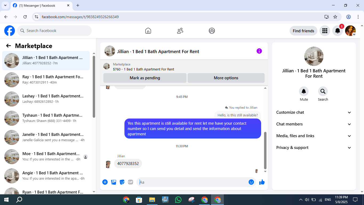Switch to the Messenger | Facebook tab
This screenshot has width=364, height=205.
41,6
